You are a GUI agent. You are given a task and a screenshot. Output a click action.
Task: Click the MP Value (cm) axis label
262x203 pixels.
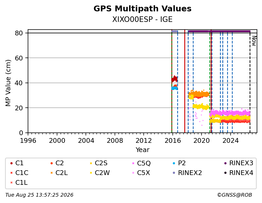[8, 83]
